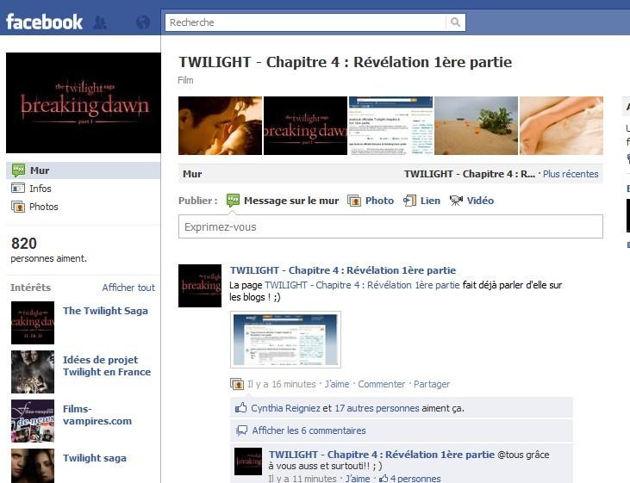
Task: Open the Infos section in sidebar
Action: tap(40, 189)
